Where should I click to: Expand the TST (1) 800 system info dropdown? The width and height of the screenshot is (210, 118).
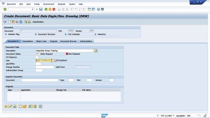(173, 116)
